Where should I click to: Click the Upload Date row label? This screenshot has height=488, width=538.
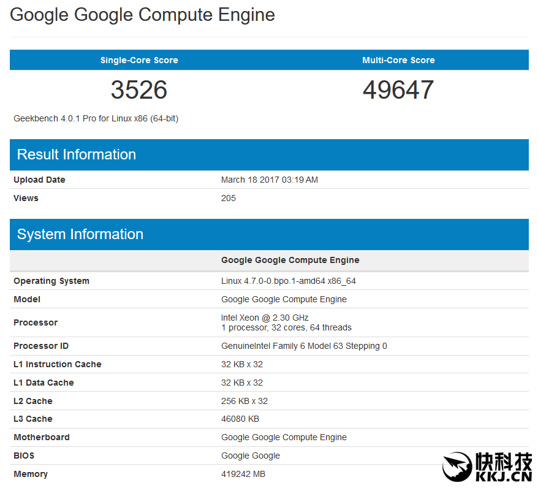39,180
